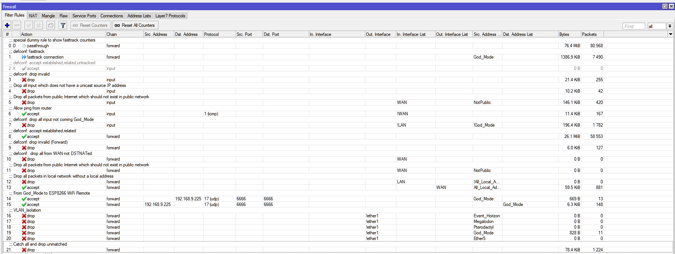The height and width of the screenshot is (254, 675).
Task: Click '58 553' packets value in rule 8
Action: coord(596,136)
